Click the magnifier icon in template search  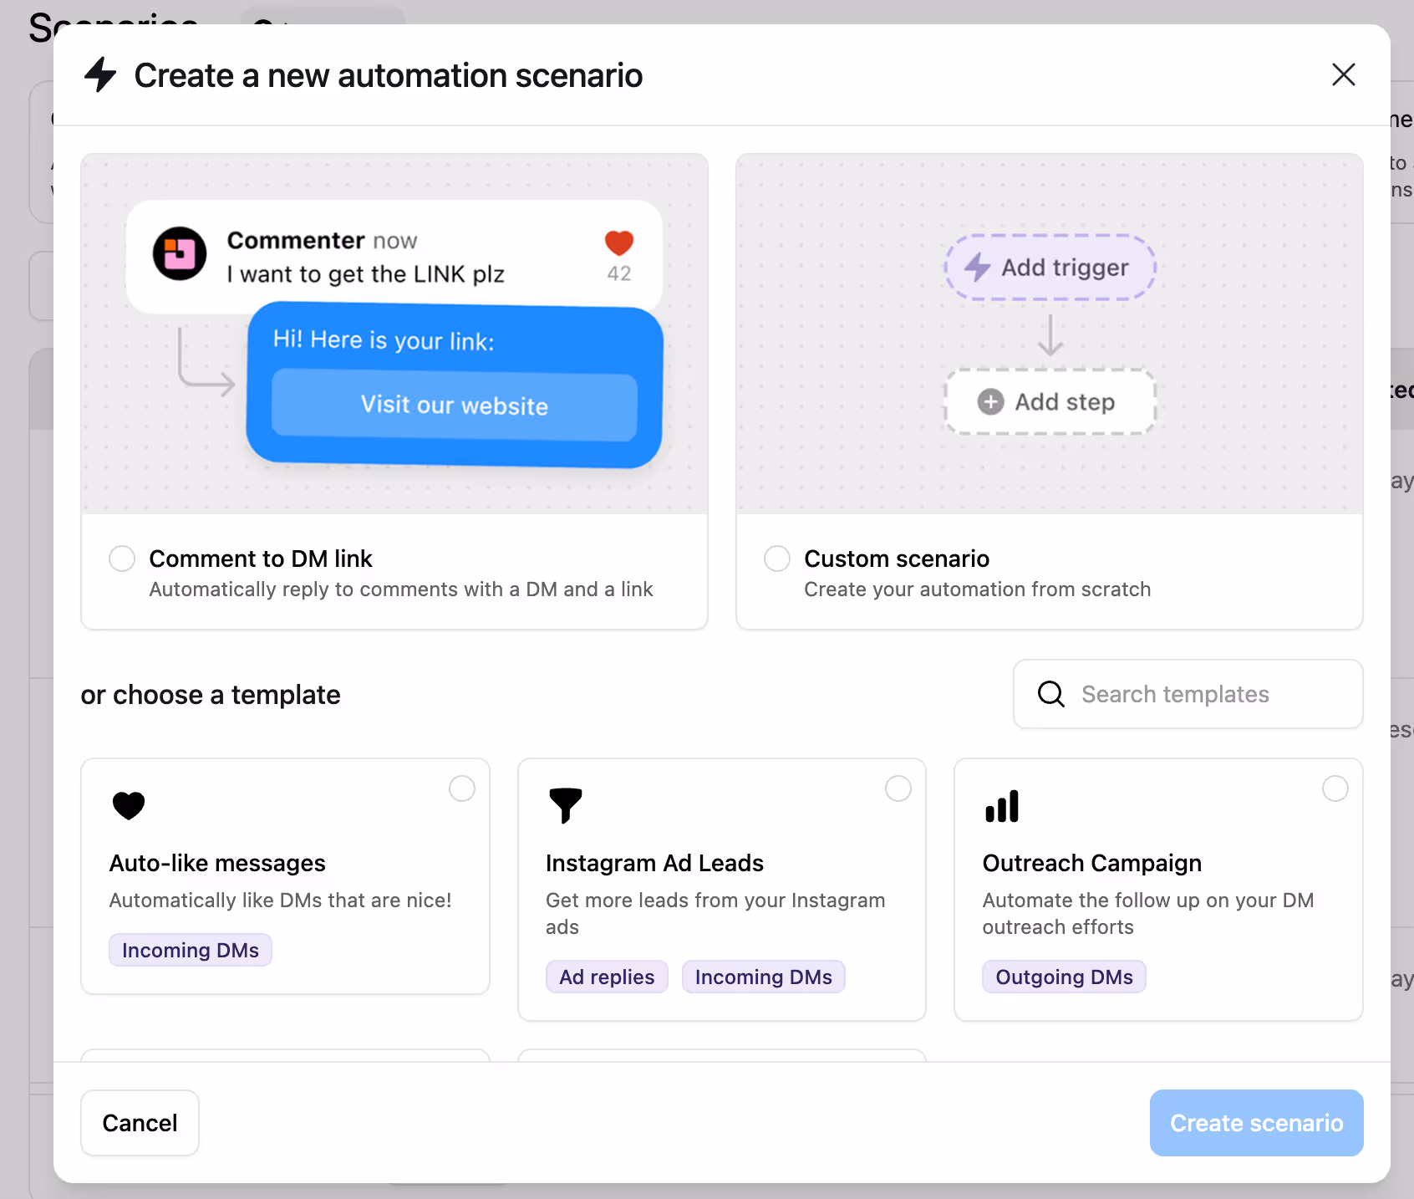[1050, 694]
